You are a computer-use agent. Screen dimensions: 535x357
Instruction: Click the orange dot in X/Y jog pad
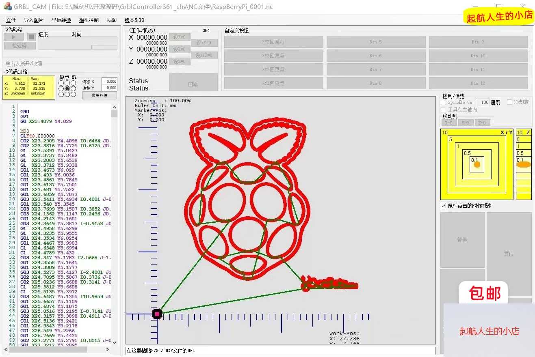point(477,164)
